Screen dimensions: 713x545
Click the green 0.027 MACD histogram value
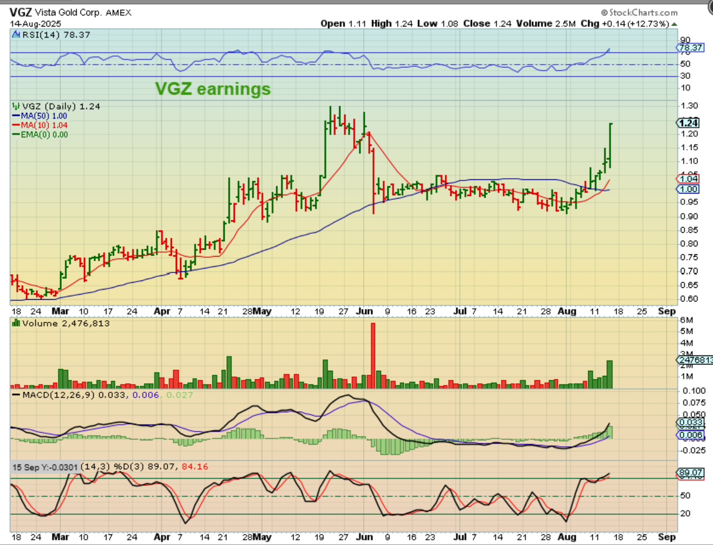tap(179, 395)
